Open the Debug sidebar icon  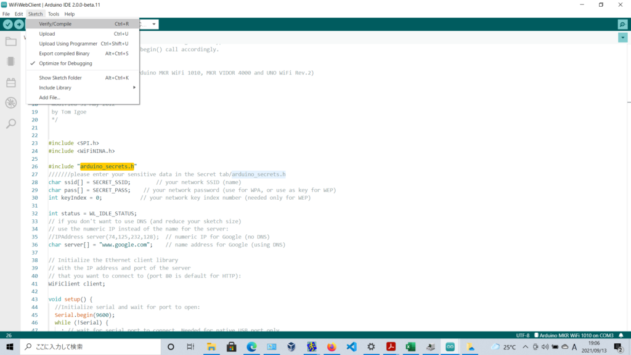click(11, 103)
